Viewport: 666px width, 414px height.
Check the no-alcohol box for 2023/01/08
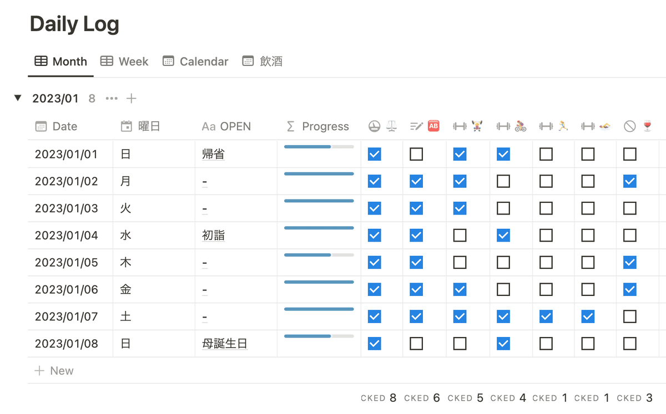coord(630,344)
